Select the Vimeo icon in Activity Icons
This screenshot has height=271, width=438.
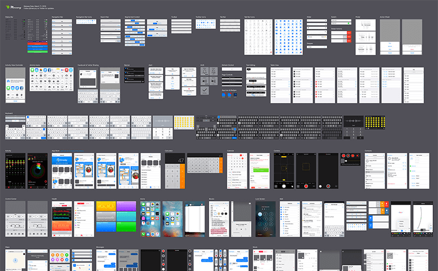click(x=71, y=70)
